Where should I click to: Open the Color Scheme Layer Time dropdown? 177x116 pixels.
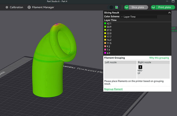[139, 17]
